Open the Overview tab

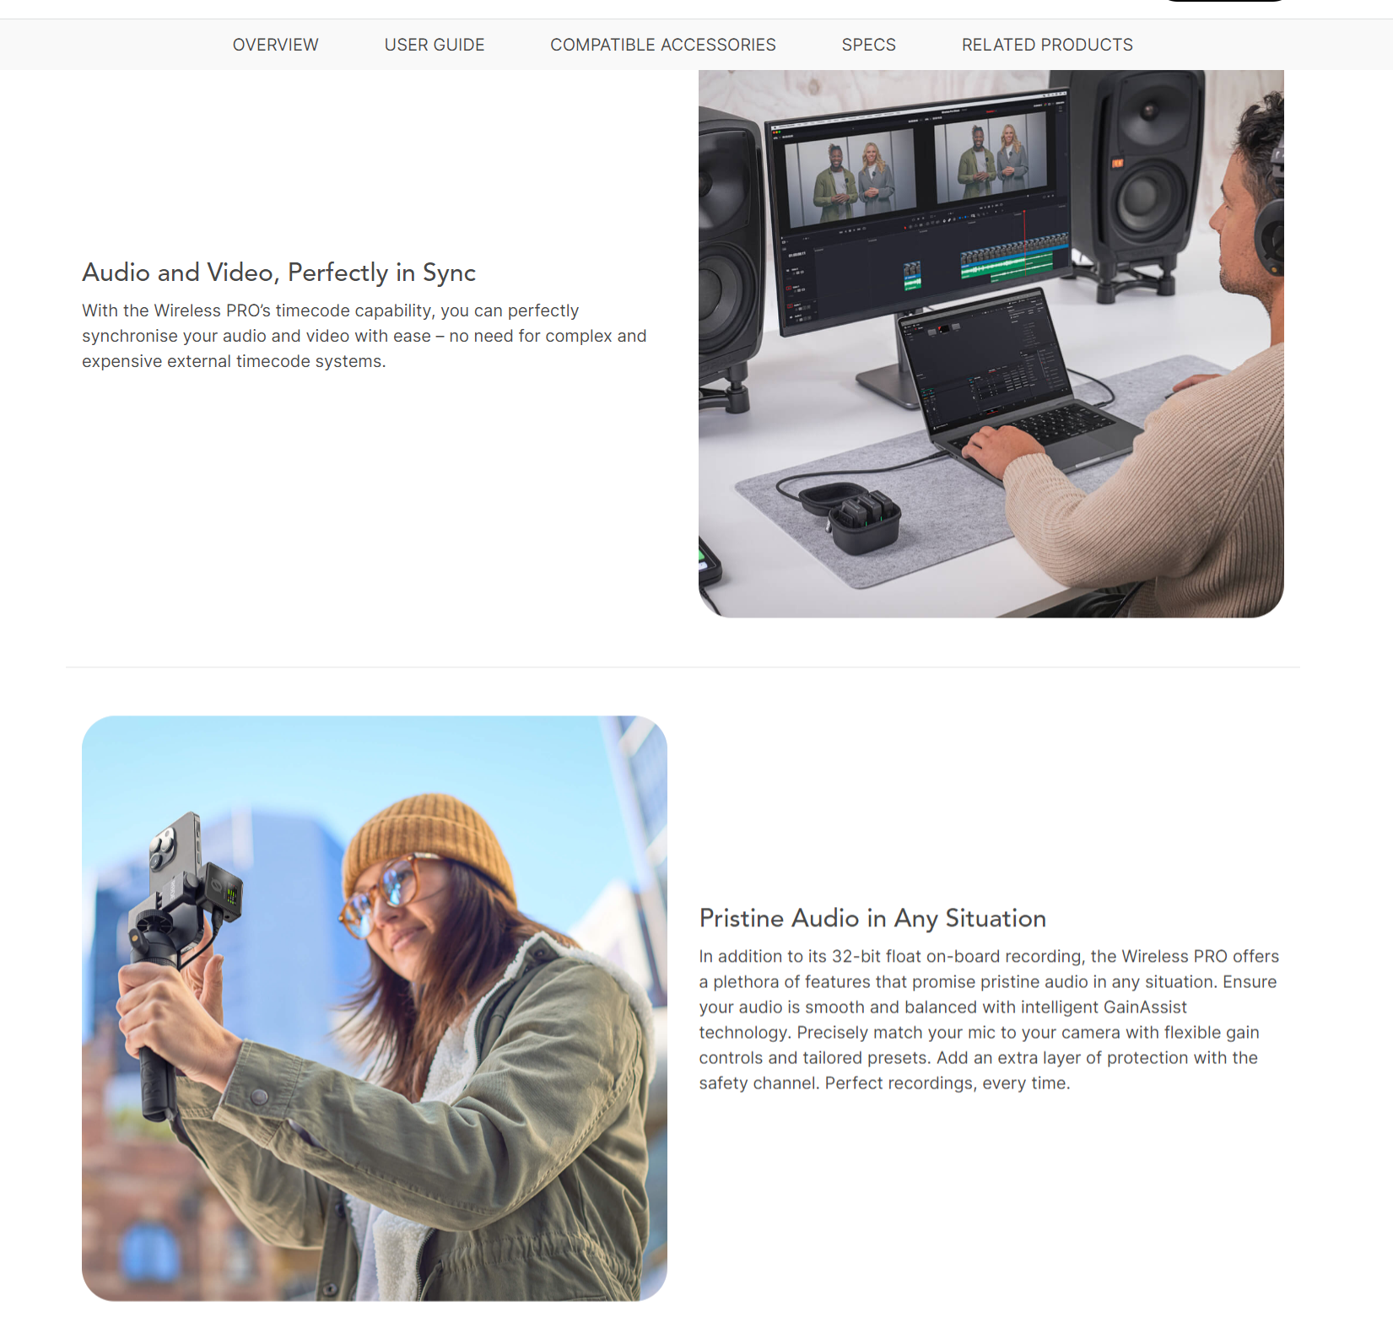[275, 45]
